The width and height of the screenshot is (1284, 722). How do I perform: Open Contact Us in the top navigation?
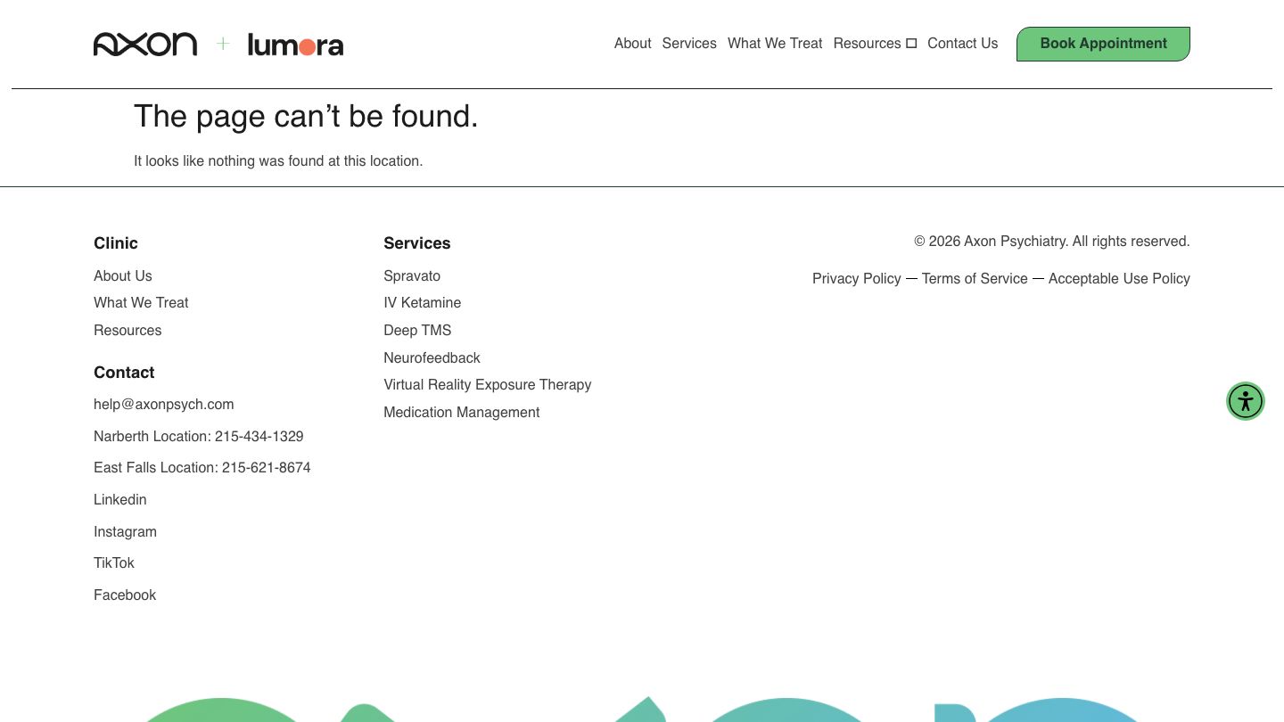(x=962, y=44)
